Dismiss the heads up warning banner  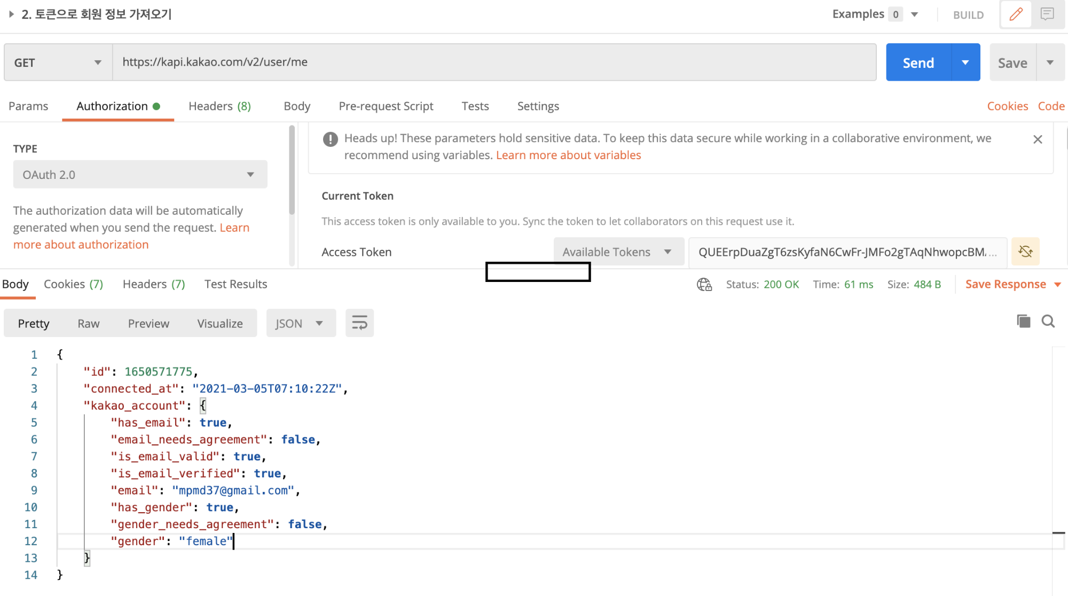[1038, 139]
